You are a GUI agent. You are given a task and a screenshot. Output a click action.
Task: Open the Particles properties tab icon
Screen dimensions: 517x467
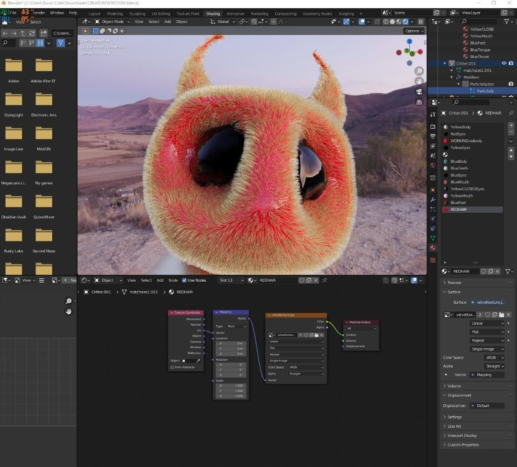coord(433,209)
